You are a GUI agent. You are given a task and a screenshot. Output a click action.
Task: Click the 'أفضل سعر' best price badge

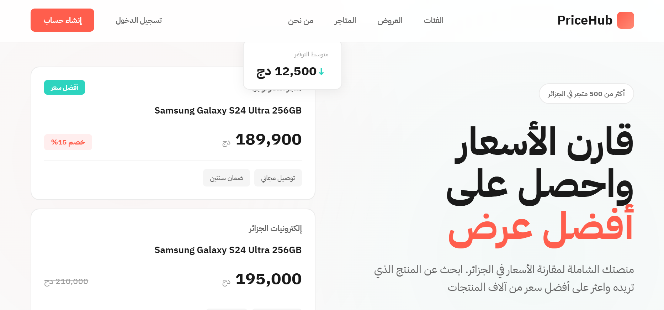(64, 87)
